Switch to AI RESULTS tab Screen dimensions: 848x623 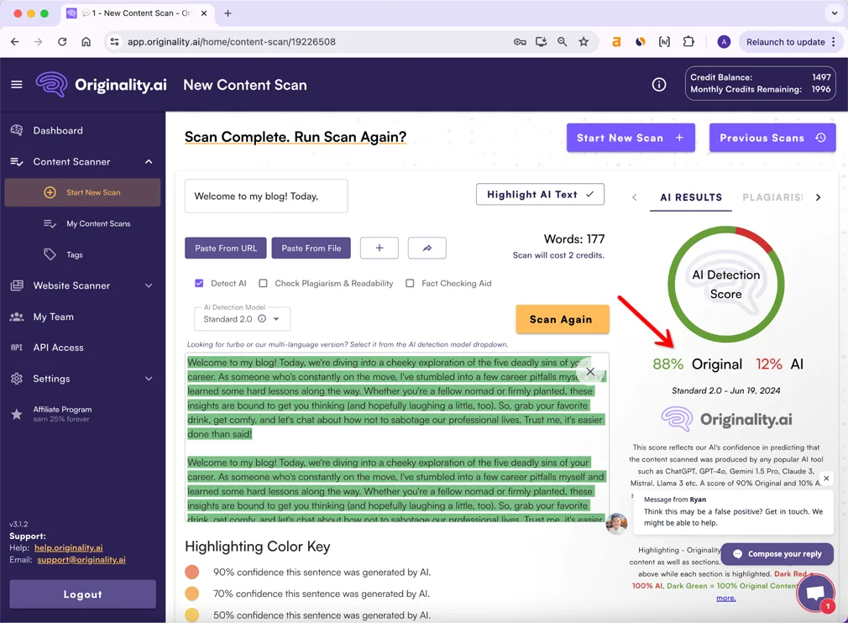tap(691, 197)
